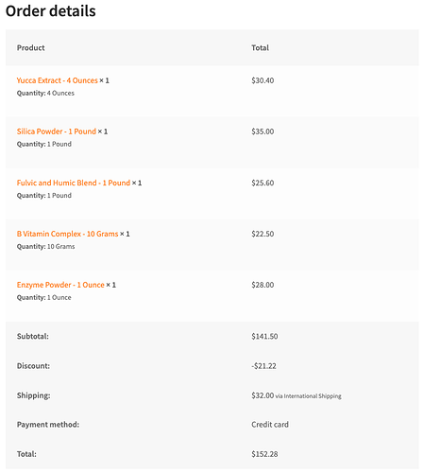Click the Quantity: 4 Ounces label
Viewport: 424px width, 473px height.
click(x=45, y=94)
